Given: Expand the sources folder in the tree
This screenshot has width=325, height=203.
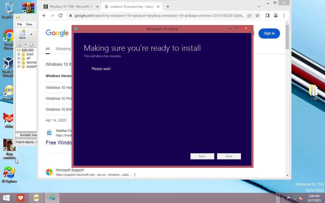Looking at the screenshot, I should click(19, 62).
